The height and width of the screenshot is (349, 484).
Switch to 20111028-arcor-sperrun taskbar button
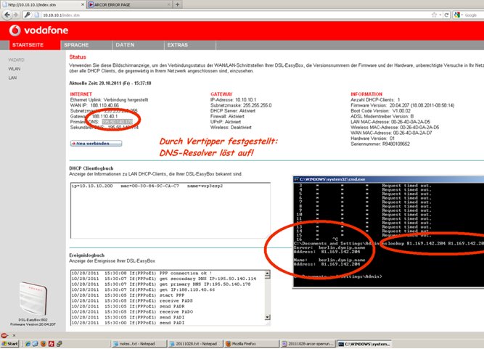(308, 344)
